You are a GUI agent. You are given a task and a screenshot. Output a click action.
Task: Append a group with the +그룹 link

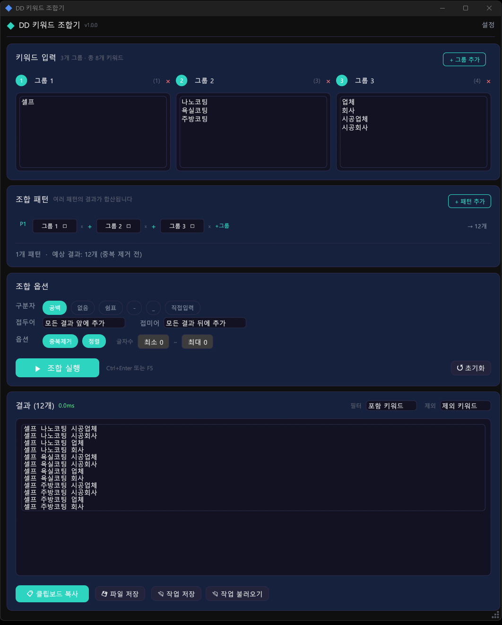click(222, 226)
